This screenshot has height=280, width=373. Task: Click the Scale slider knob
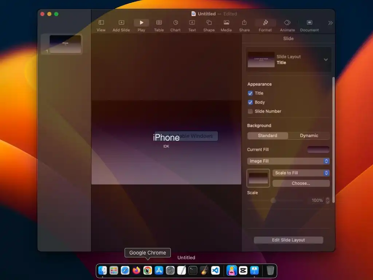tap(273, 201)
